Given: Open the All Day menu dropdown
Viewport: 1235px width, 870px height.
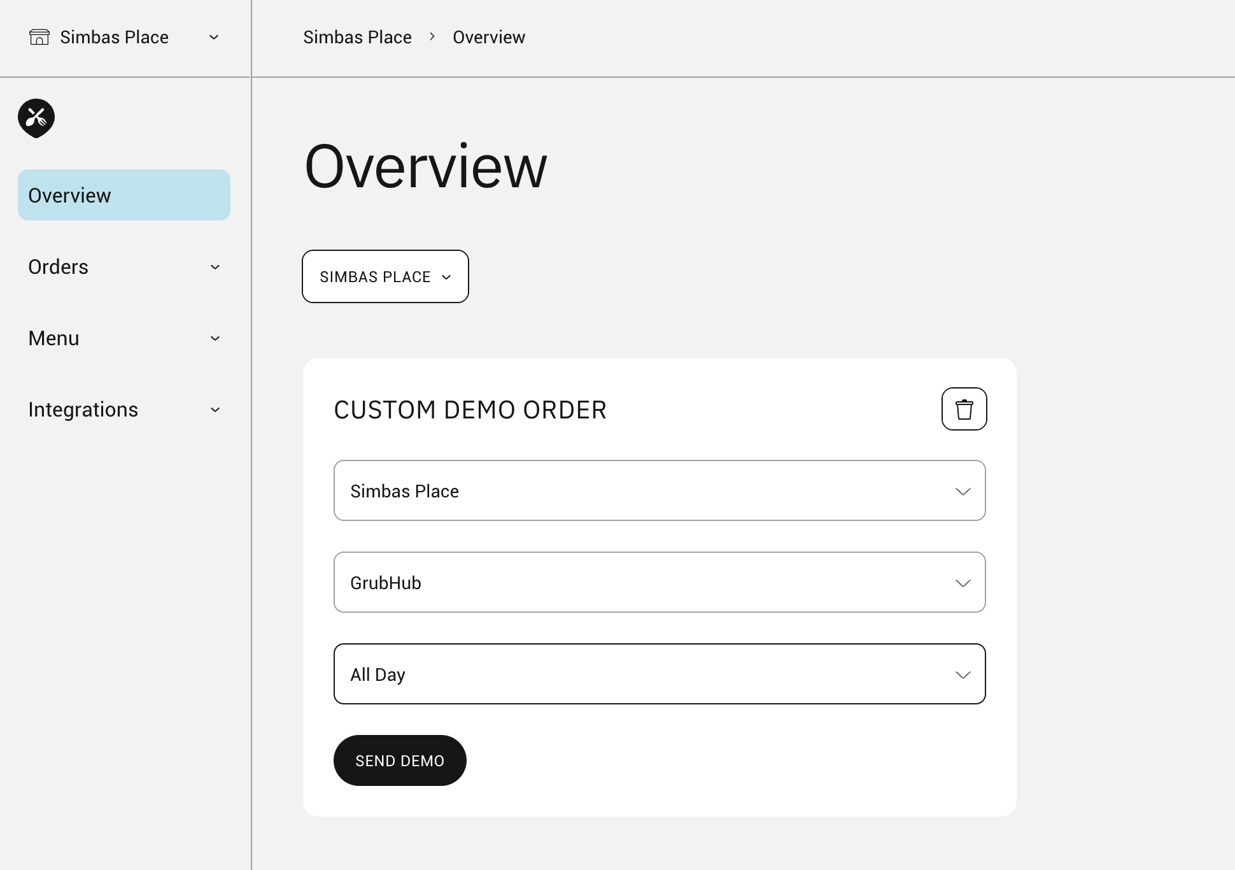Looking at the screenshot, I should click(x=659, y=674).
